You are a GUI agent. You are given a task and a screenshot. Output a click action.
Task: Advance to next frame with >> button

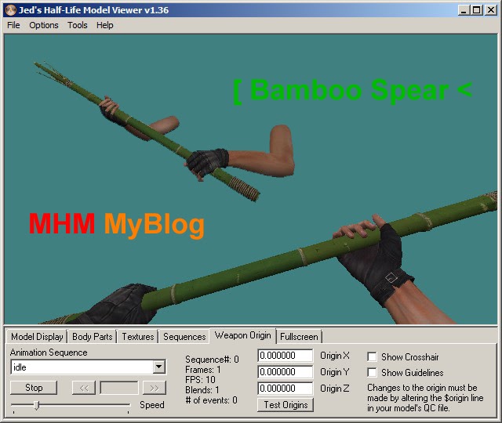(x=155, y=388)
